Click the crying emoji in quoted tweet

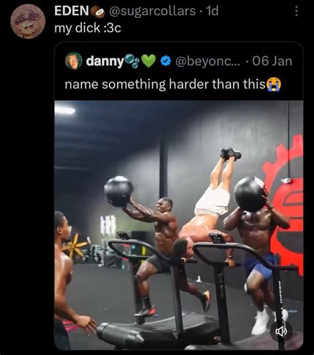(x=274, y=84)
